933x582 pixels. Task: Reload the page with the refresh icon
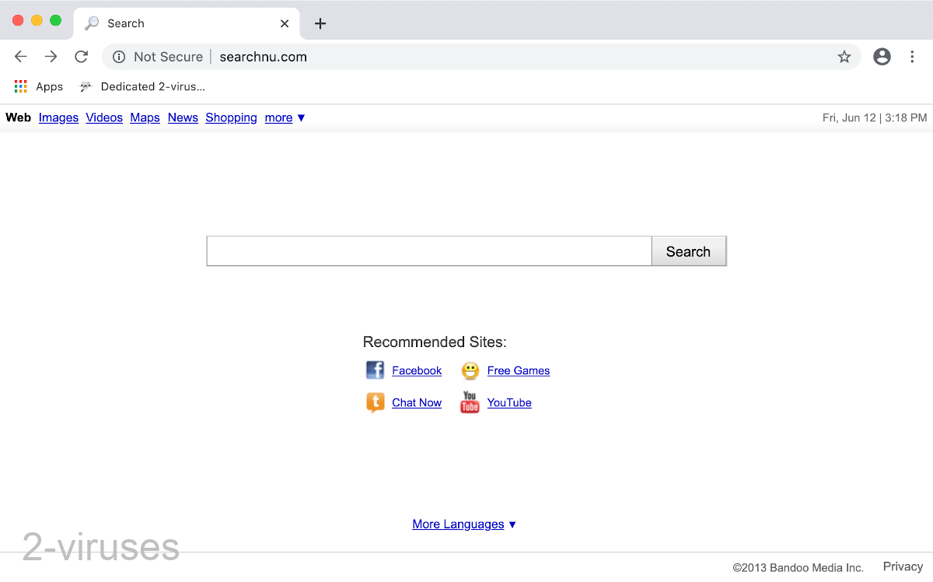tap(81, 56)
